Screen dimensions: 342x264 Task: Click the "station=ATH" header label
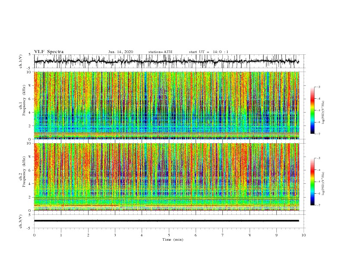[x=160, y=52]
